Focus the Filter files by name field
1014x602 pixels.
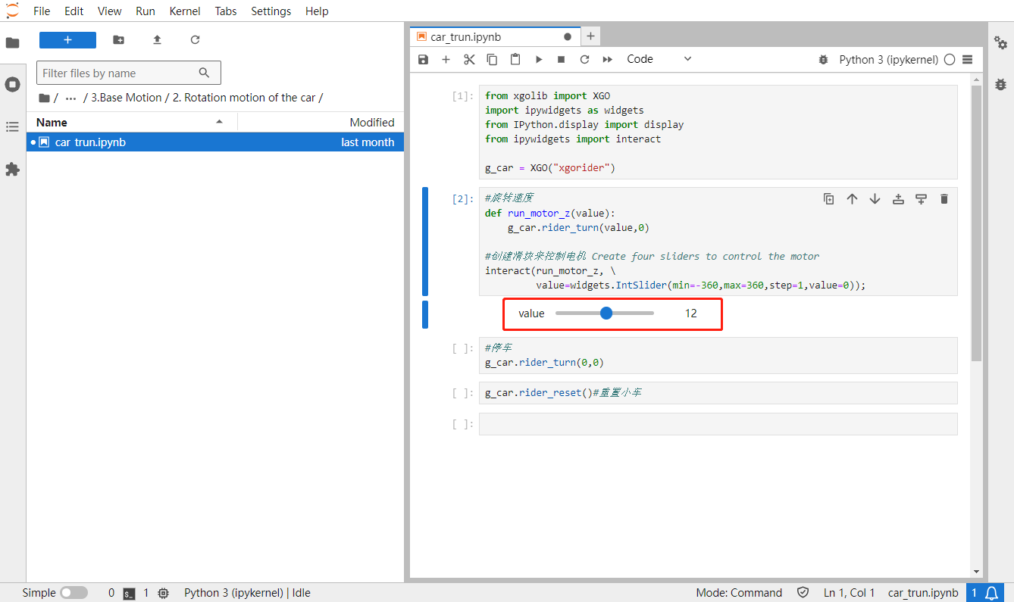pyautogui.click(x=129, y=73)
